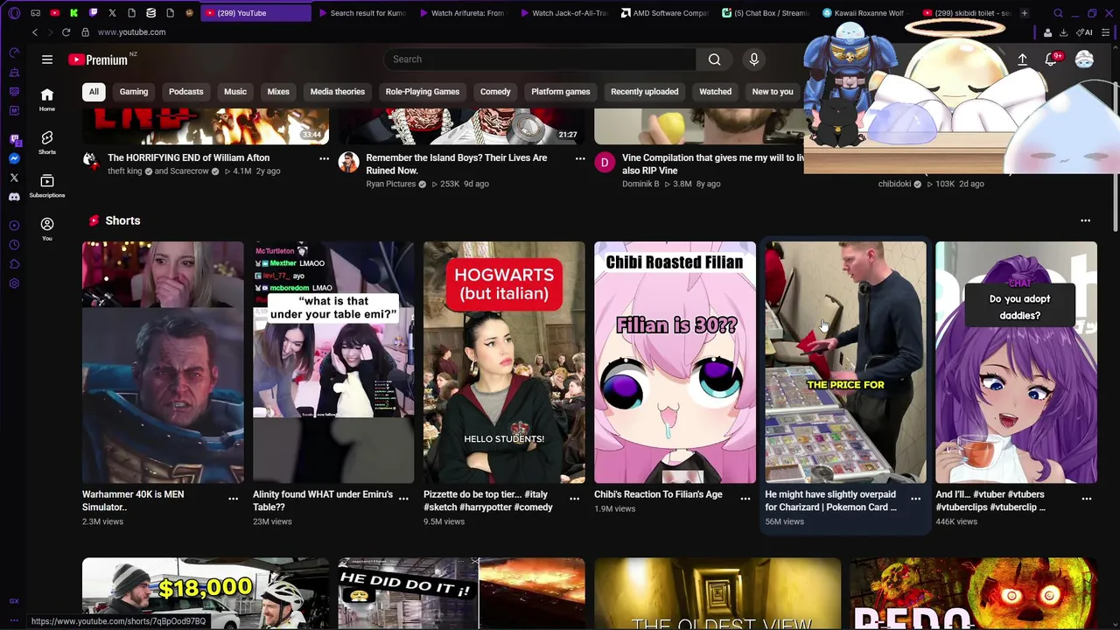This screenshot has width=1120, height=630.
Task: Open Discord in Opera sidebar
Action: point(14,197)
